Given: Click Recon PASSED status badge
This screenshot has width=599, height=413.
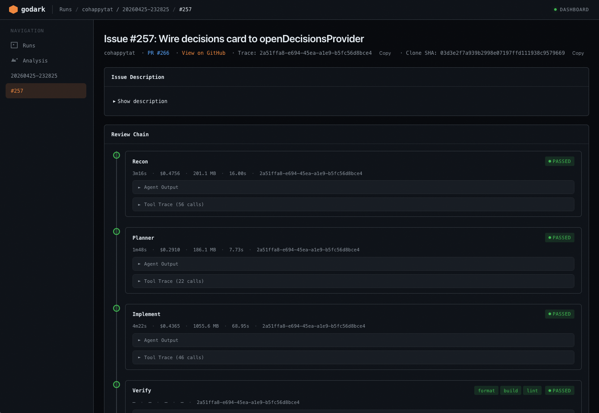Looking at the screenshot, I should click(x=560, y=161).
